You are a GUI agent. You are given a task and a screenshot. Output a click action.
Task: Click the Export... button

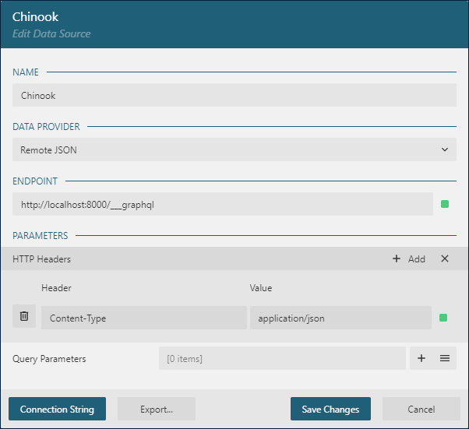(157, 409)
